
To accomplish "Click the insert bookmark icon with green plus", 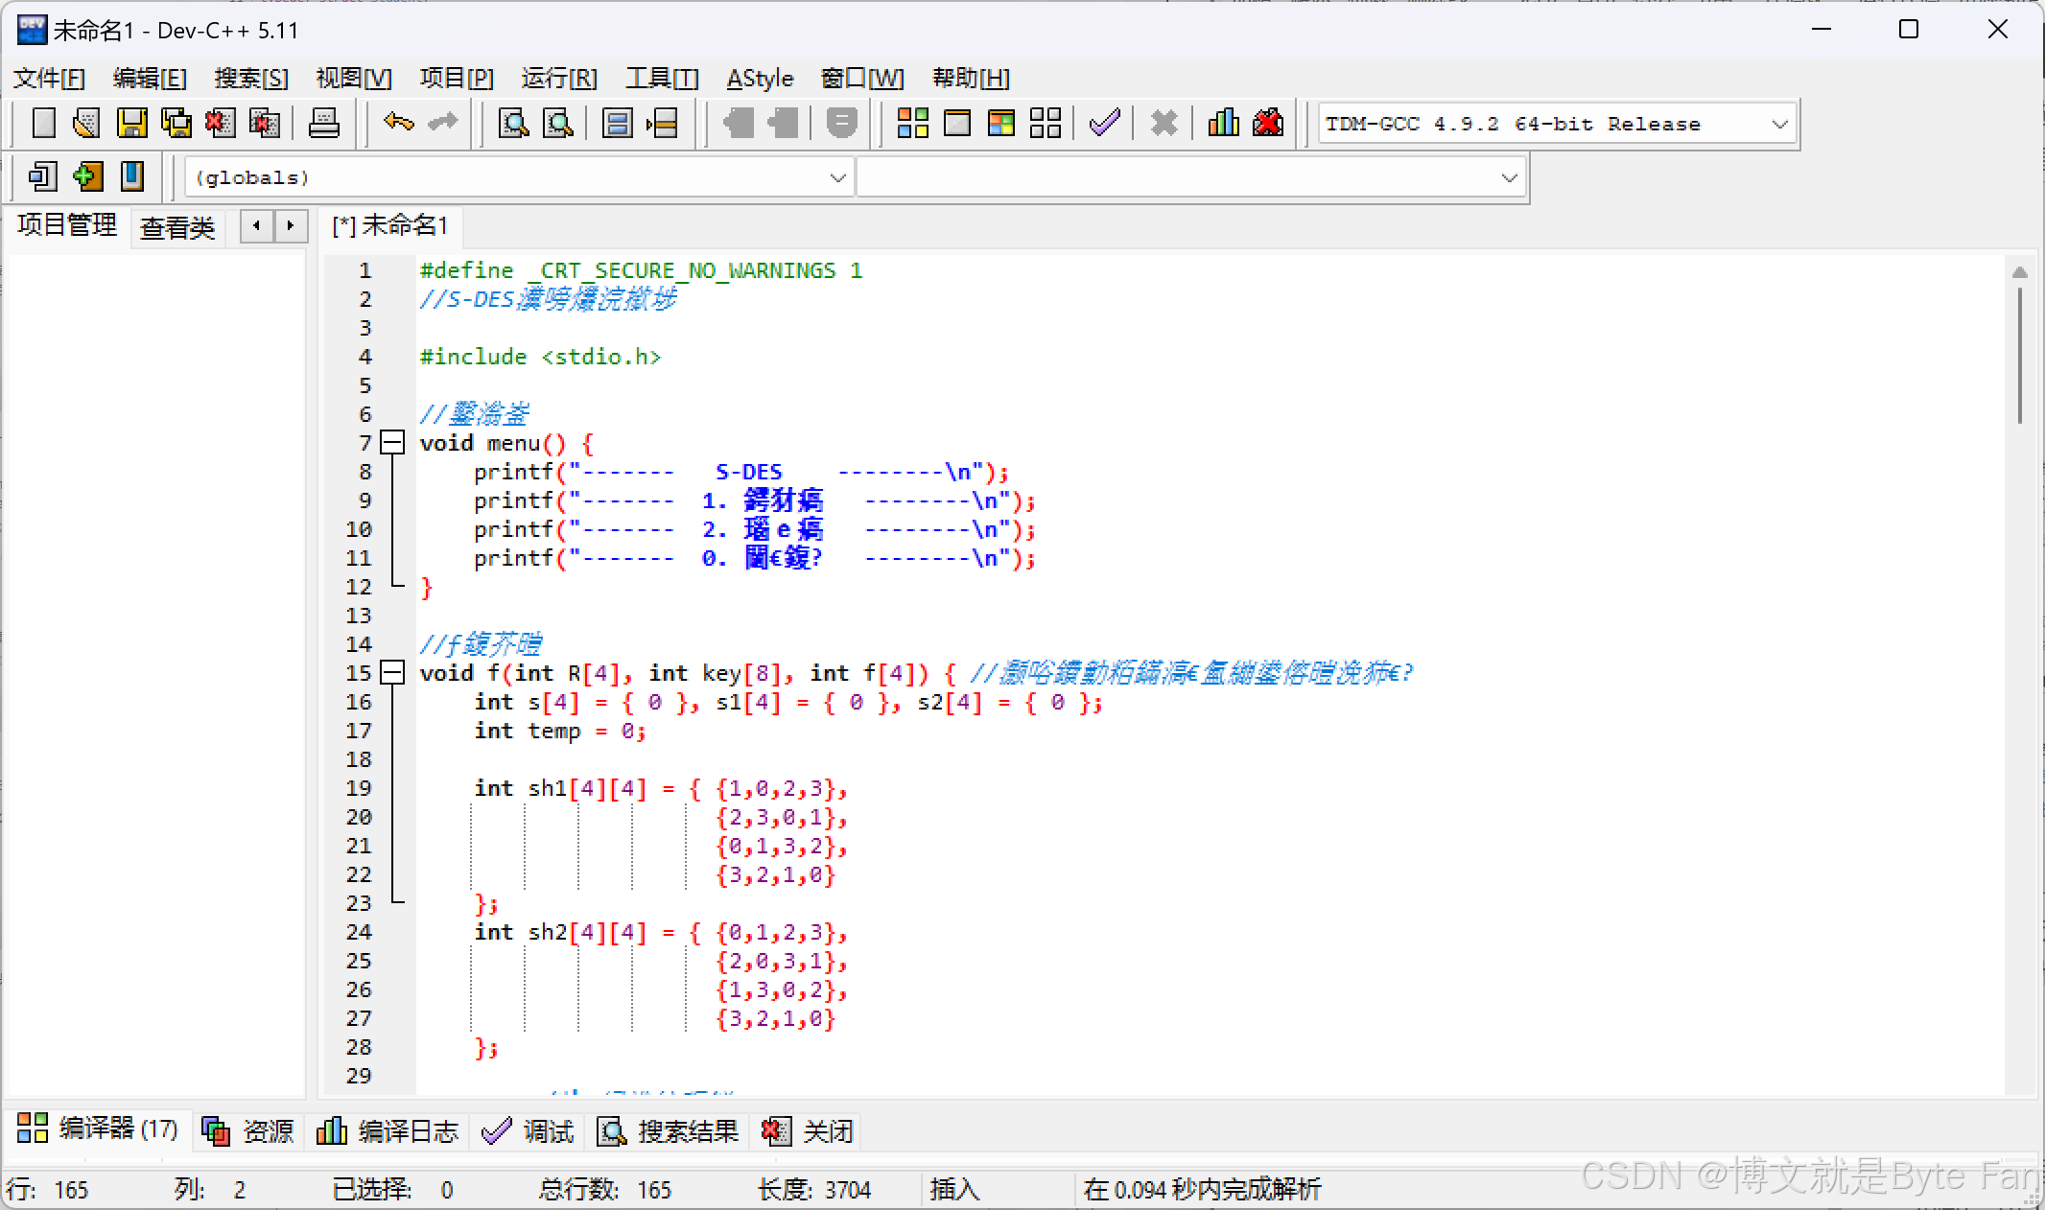I will click(x=87, y=176).
